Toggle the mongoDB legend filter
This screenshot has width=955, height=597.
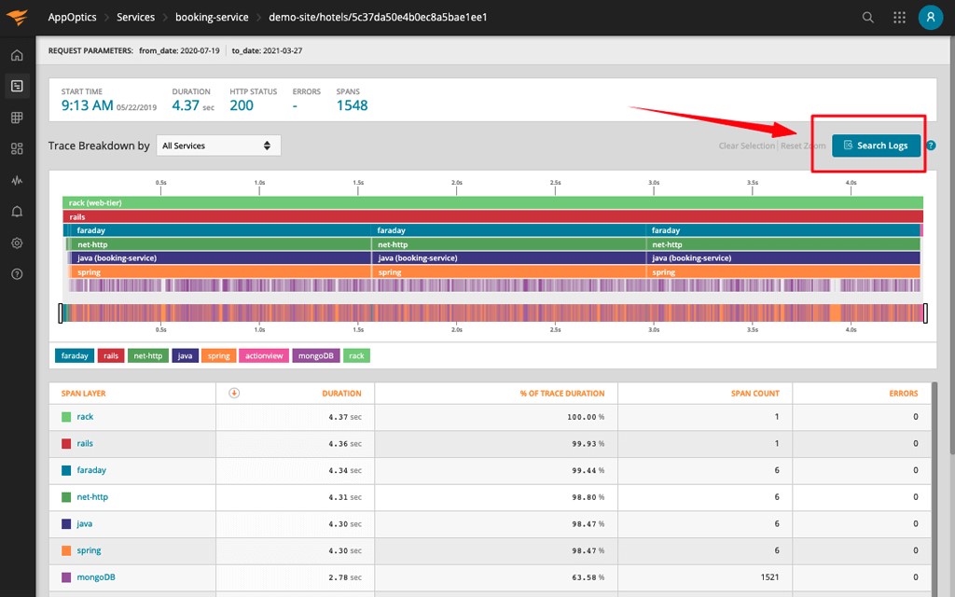point(315,355)
